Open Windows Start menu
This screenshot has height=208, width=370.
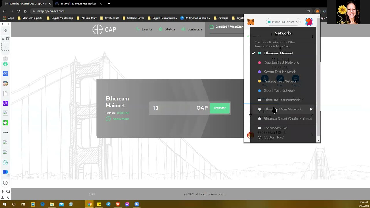coord(4,204)
